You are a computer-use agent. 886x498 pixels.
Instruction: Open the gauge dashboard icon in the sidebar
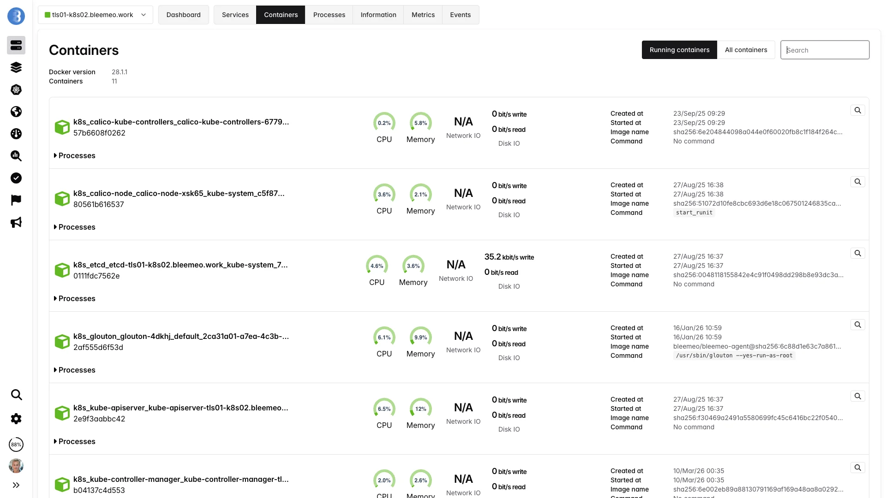16,134
